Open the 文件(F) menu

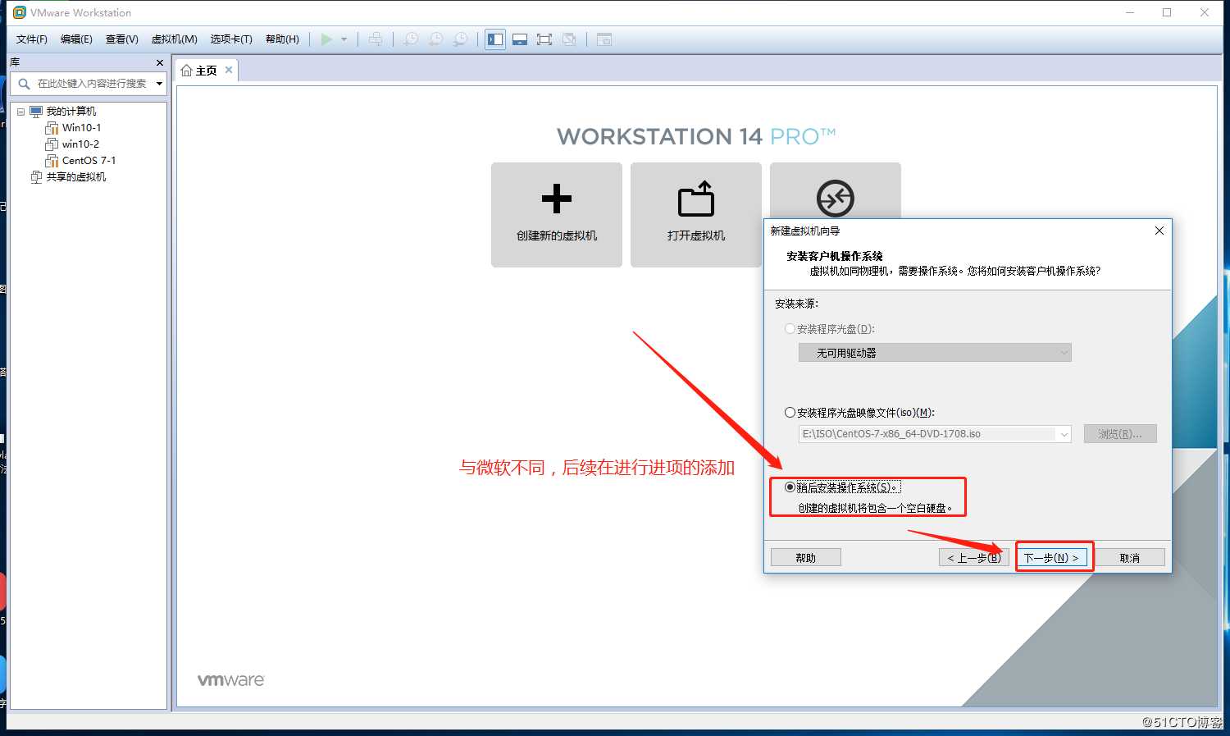coord(32,39)
